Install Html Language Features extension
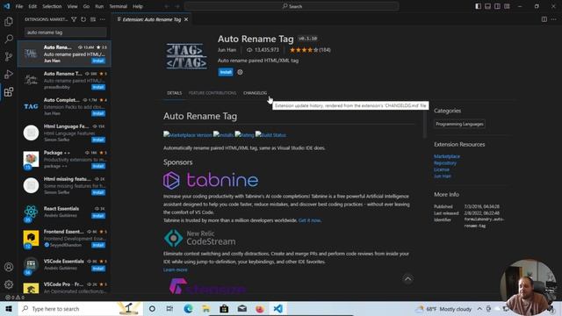Viewport: 562px width, 316px height. coord(98,140)
